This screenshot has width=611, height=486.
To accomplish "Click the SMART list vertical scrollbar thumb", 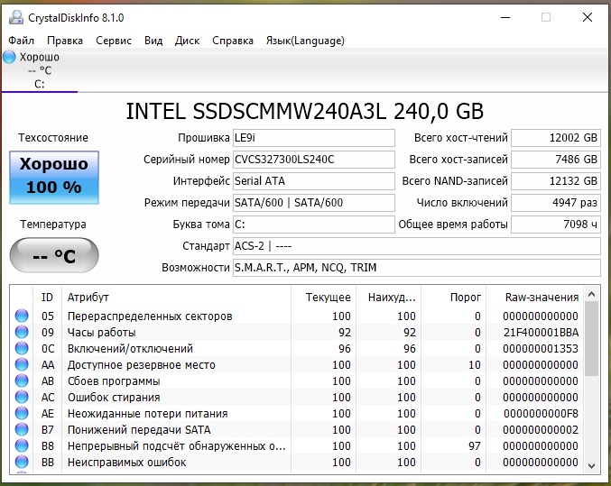I will point(591,338).
